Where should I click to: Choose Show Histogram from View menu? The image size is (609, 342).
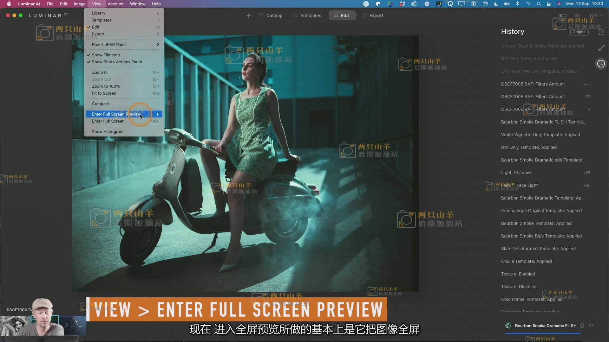(108, 131)
